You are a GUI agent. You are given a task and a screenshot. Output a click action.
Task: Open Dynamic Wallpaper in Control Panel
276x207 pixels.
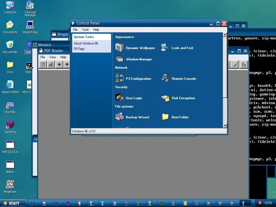[x=135, y=48]
